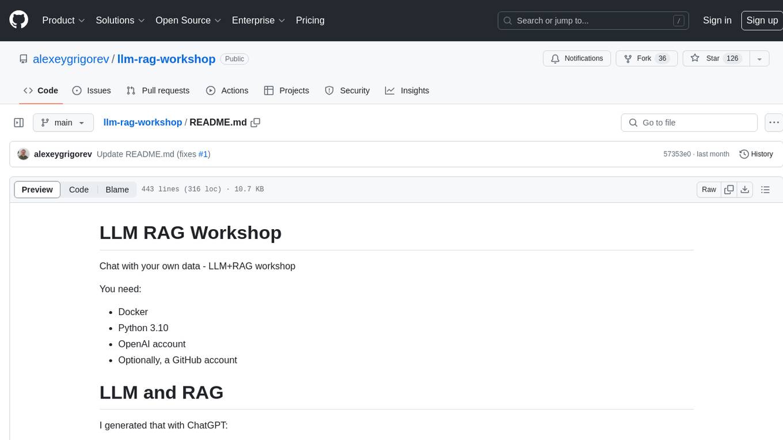The image size is (783, 440).
Task: Click the Sign in link
Action: tap(717, 20)
